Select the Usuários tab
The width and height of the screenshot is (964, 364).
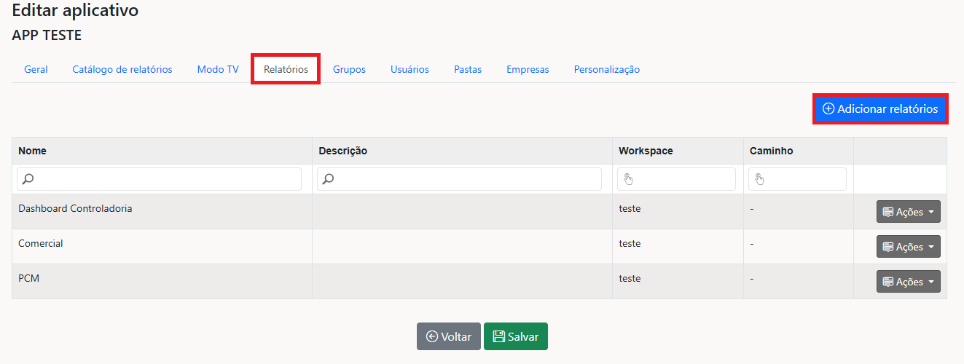click(x=409, y=70)
